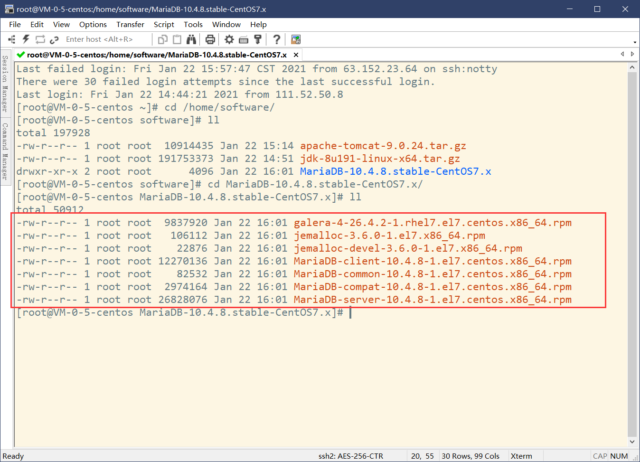Click file size 191753373 in listing
640x462 pixels.
coord(186,159)
